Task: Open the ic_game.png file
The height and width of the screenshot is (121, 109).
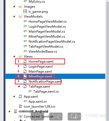Action: pyautogui.click(x=38, y=12)
